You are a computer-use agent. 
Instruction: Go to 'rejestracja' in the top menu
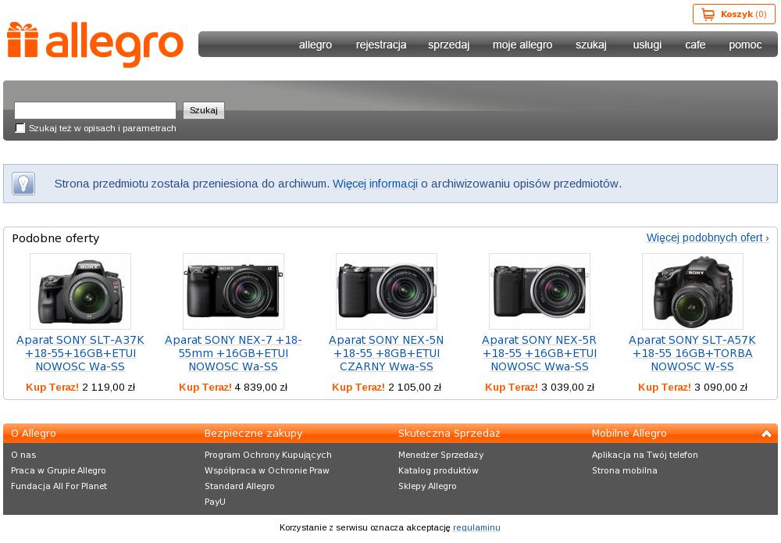[x=381, y=45]
